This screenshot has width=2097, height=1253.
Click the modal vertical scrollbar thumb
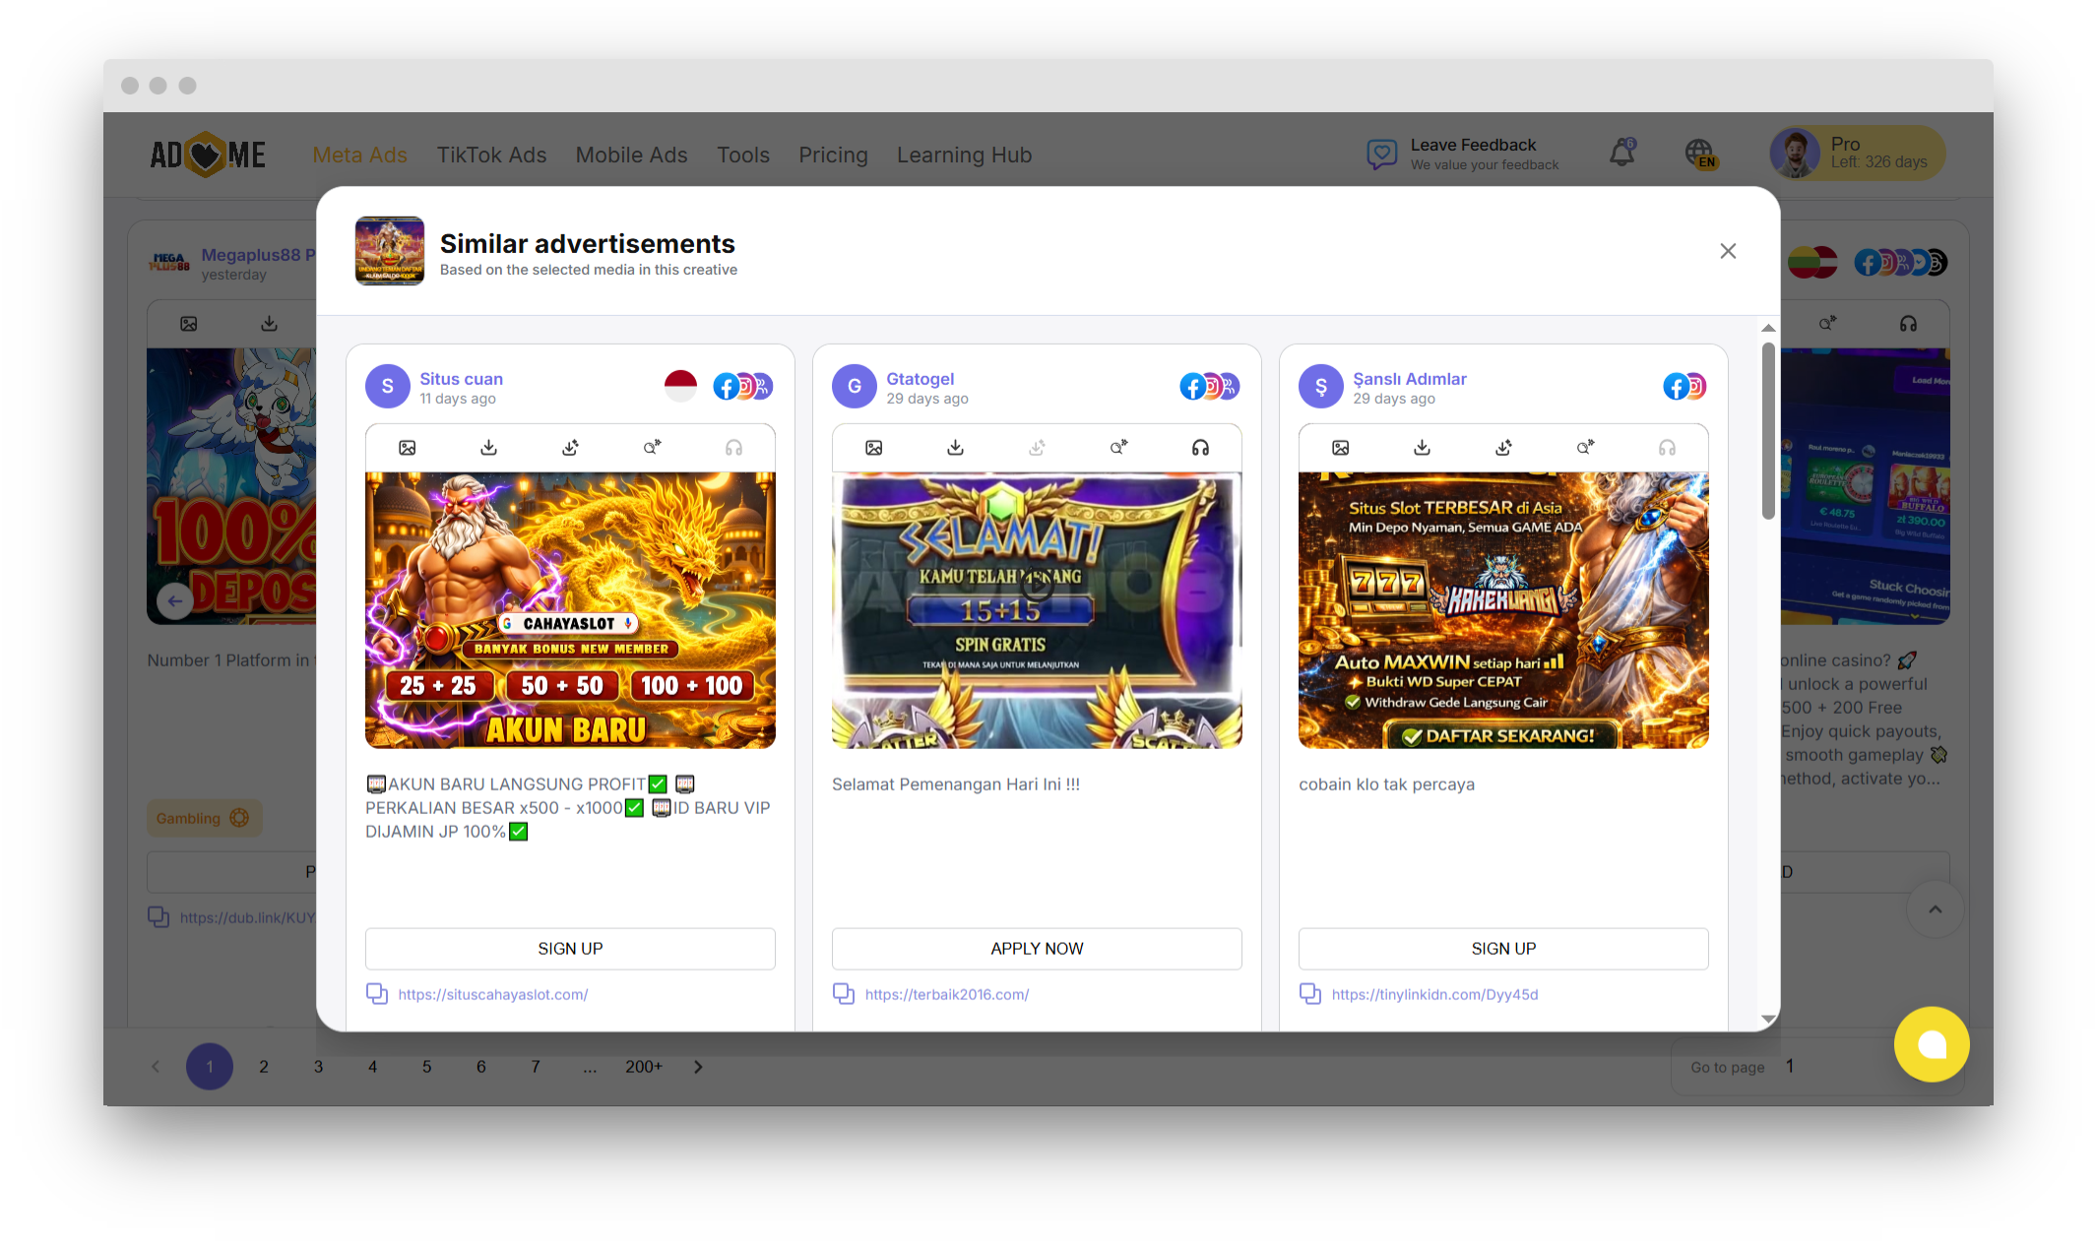pyautogui.click(x=1768, y=430)
